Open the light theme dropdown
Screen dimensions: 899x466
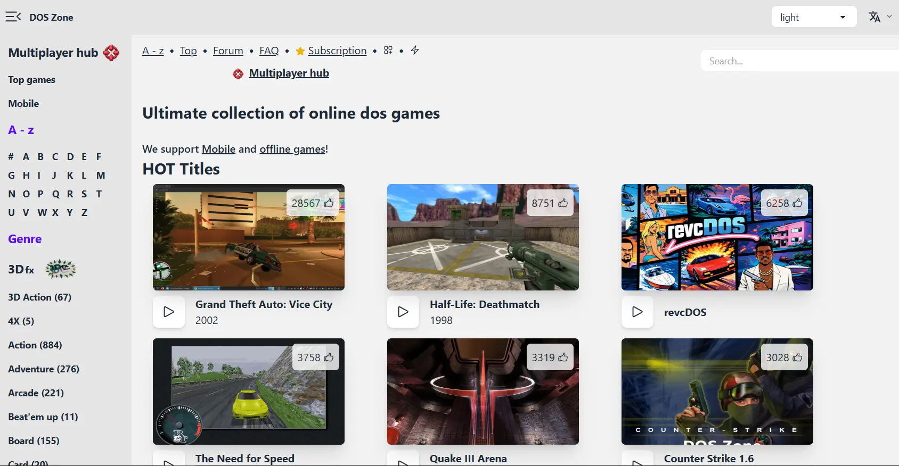click(814, 17)
